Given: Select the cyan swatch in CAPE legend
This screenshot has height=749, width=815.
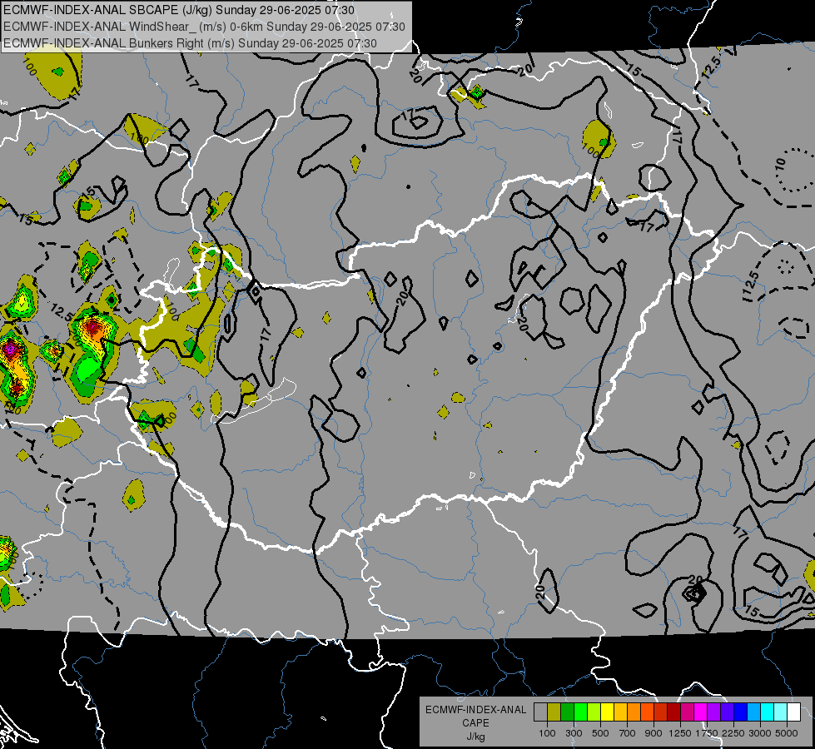Looking at the screenshot, I should click(x=768, y=712).
